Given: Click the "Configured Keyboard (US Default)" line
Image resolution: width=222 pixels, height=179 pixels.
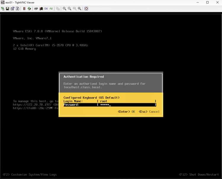Looking at the screenshot, I should [x=91, y=98].
